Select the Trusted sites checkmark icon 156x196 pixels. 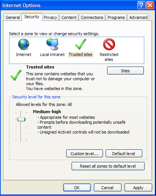[81, 44]
